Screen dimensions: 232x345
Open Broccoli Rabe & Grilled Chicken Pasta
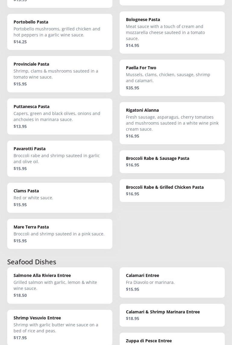172,190
